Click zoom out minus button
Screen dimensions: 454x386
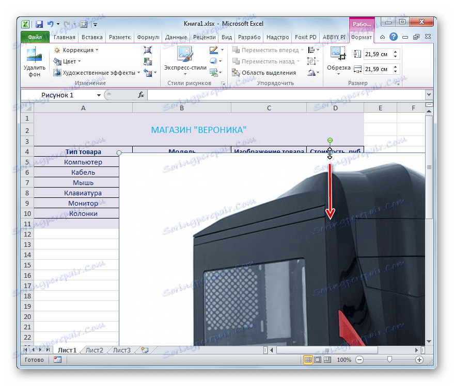(x=359, y=360)
